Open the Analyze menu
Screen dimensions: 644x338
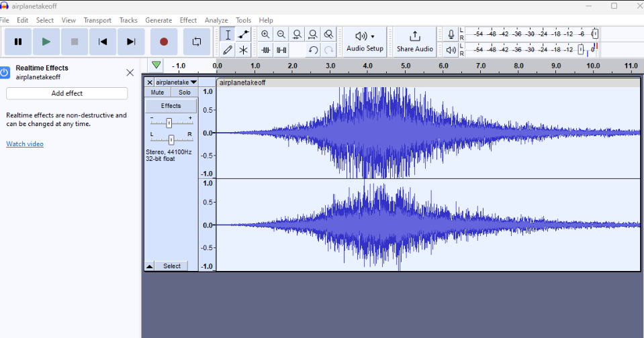click(x=216, y=20)
